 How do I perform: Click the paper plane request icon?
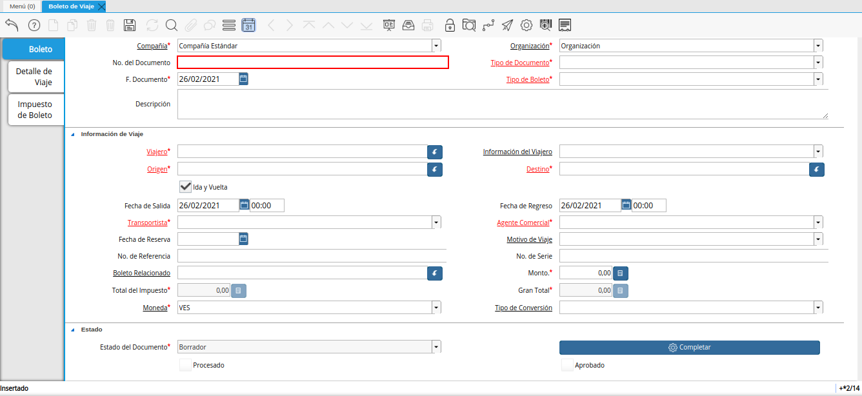click(x=508, y=25)
